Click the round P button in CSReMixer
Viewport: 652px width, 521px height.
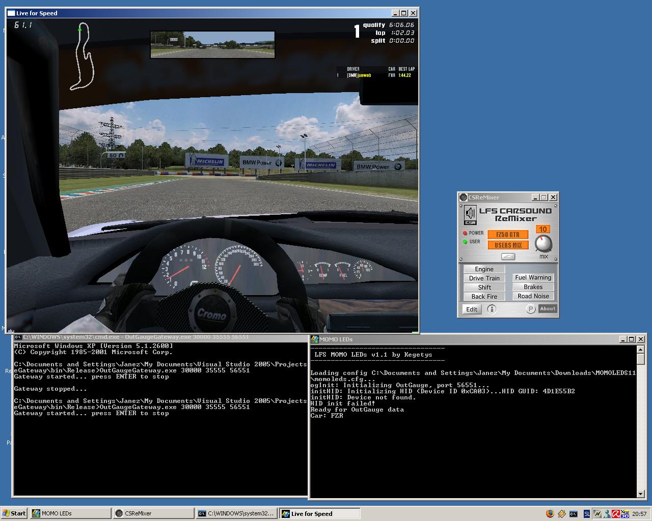(530, 309)
